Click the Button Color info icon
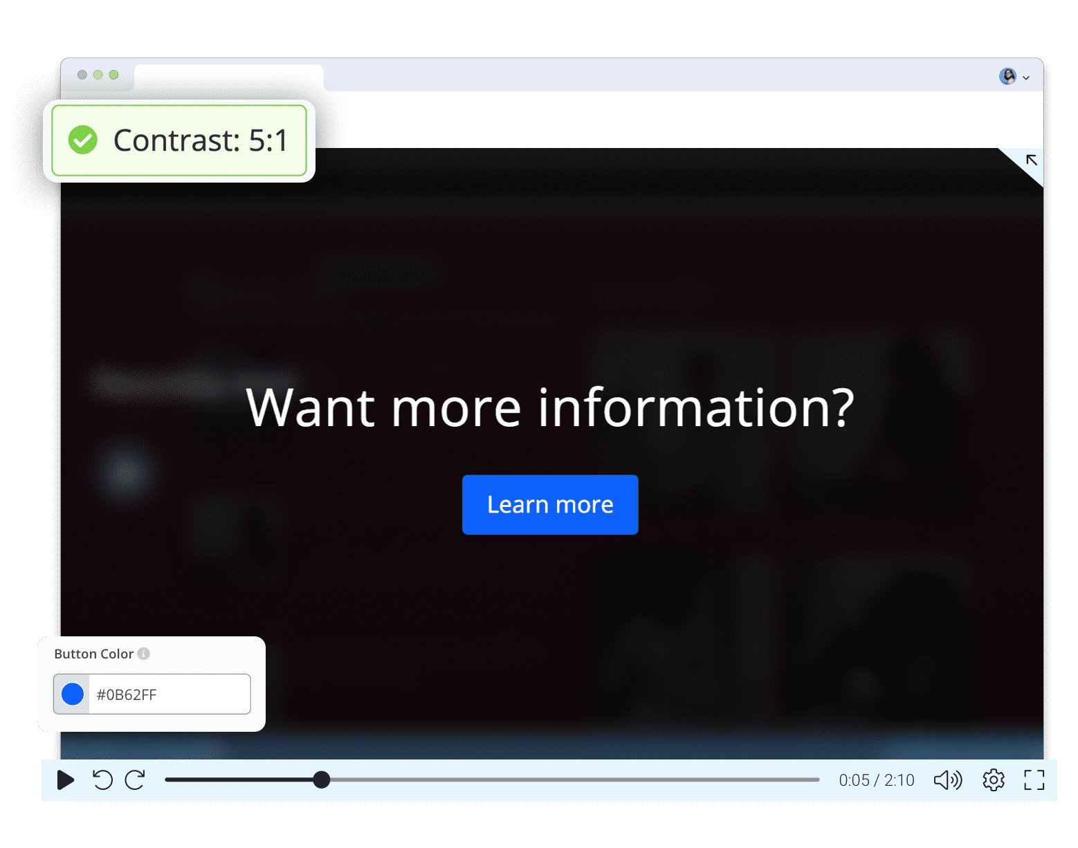Viewport: 1078px width, 848px height. pos(144,654)
